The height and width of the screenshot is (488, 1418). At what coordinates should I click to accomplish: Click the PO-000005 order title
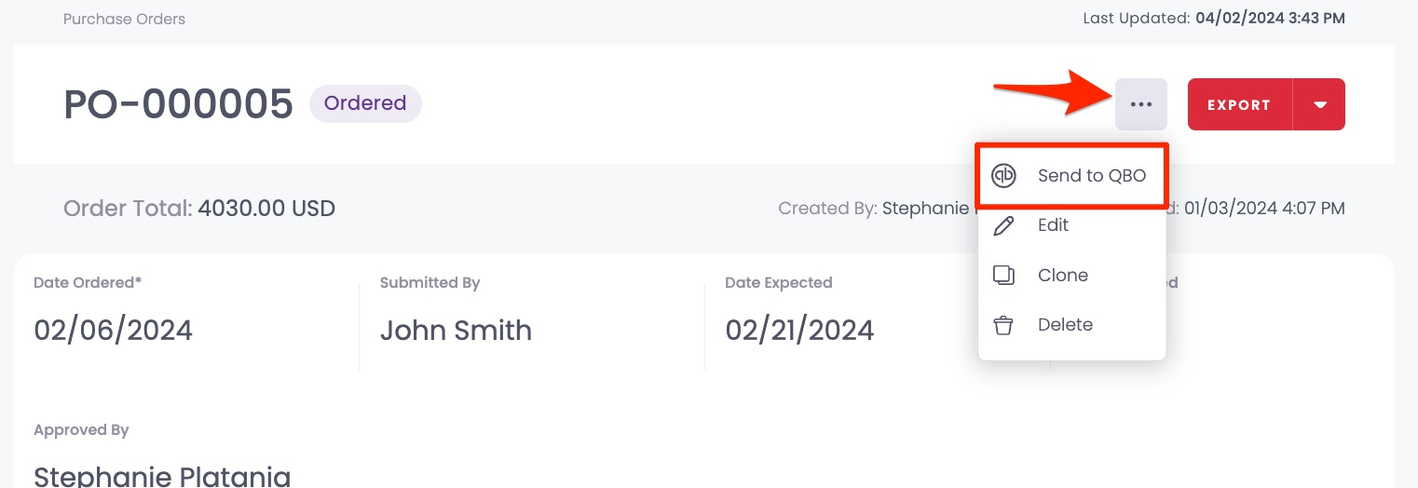(x=178, y=104)
